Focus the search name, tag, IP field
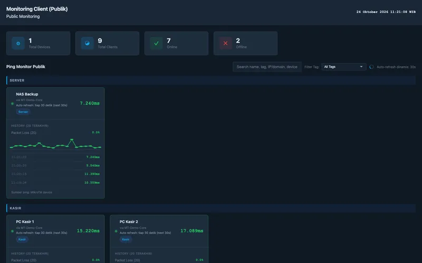The image size is (422, 263). tap(267, 67)
